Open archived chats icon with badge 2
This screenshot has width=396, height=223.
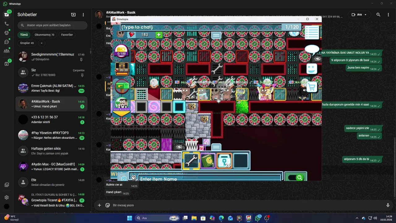(6, 63)
